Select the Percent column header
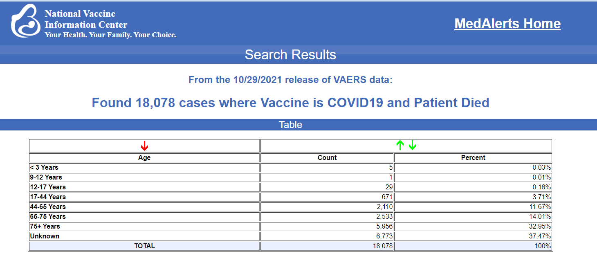Screen dimensions: 597x265 pyautogui.click(x=473, y=157)
